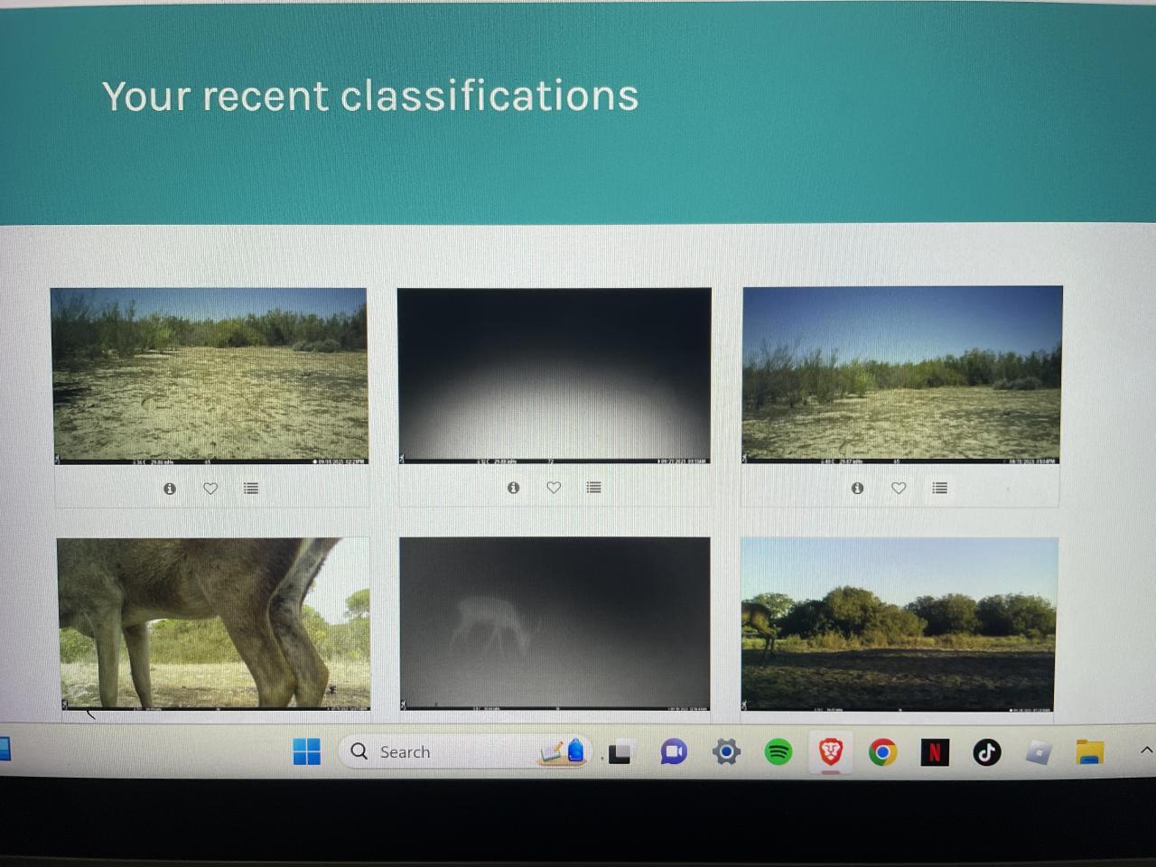The height and width of the screenshot is (867, 1156).
Task: Select the empty dark night-vision thumbnail
Action: point(555,376)
